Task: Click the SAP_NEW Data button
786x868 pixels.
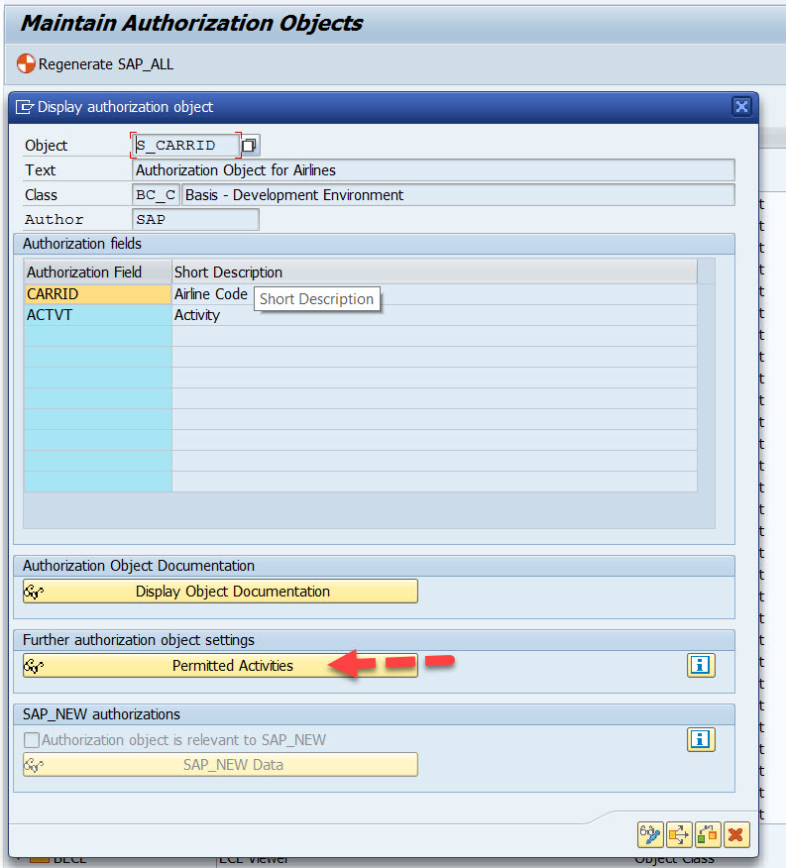Action: point(220,765)
